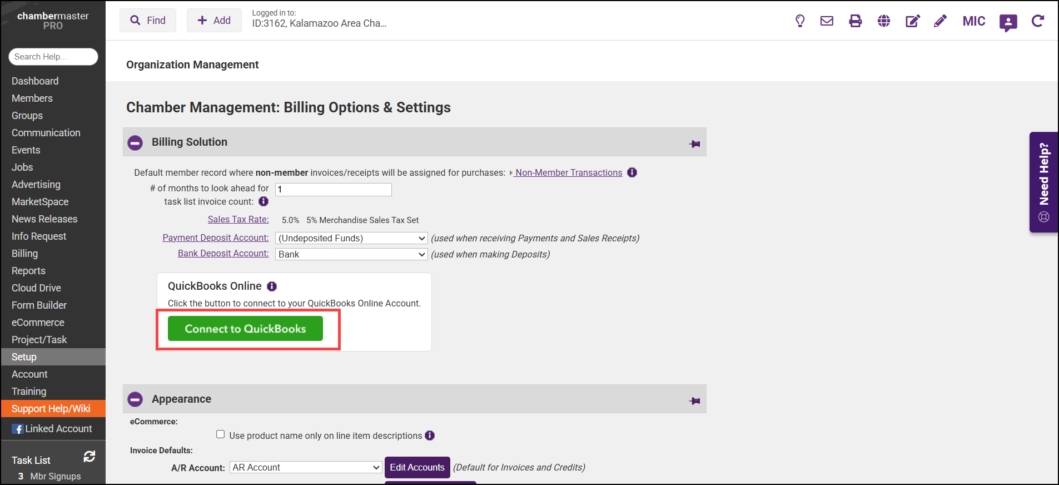1059x485 pixels.
Task: Open the Payment Deposit Account dropdown
Action: coord(351,238)
